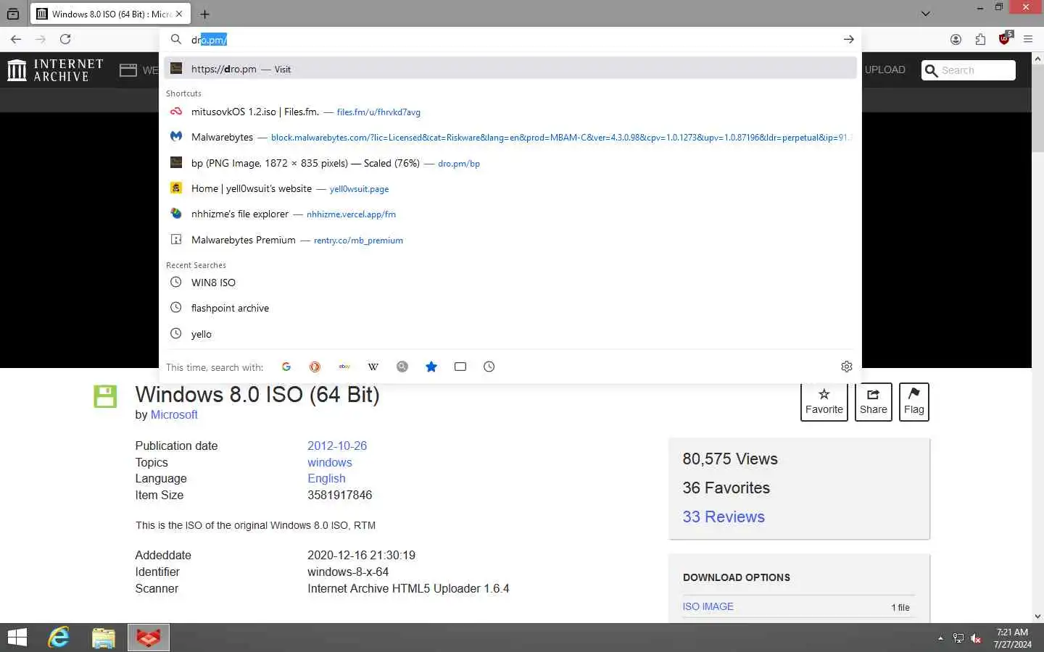Search this time with Wikipedia
1044x652 pixels.
[x=373, y=367]
